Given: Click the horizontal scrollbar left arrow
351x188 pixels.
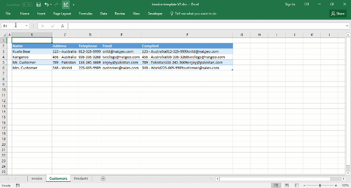Looking at the screenshot, I should pyautogui.click(x=217, y=179).
